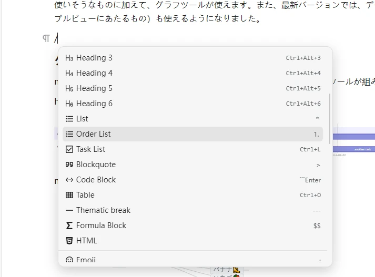Viewport: 375px width, 277px height.
Task: Insert an Order List
Action: tap(193, 134)
